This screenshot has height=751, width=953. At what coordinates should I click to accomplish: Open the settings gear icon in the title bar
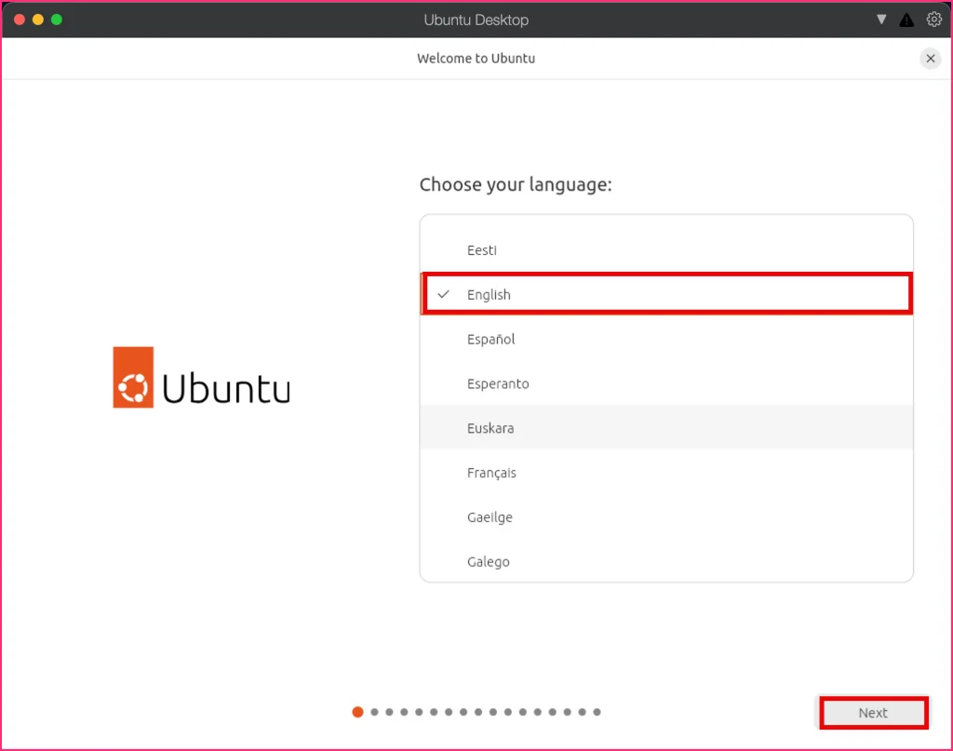pos(933,20)
